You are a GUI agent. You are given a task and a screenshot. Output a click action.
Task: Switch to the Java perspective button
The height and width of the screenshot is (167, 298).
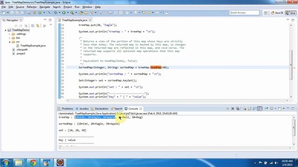pyautogui.click(x=291, y=13)
